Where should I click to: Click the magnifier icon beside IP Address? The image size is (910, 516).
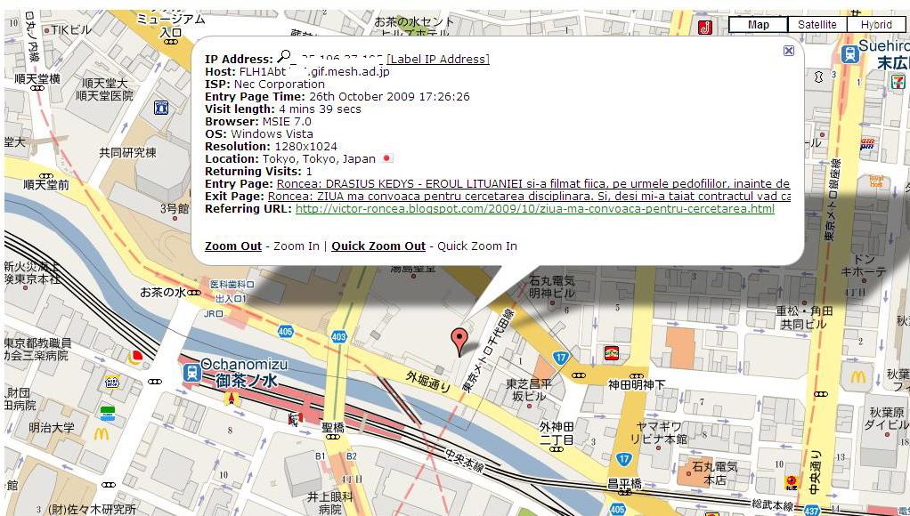coord(284,56)
